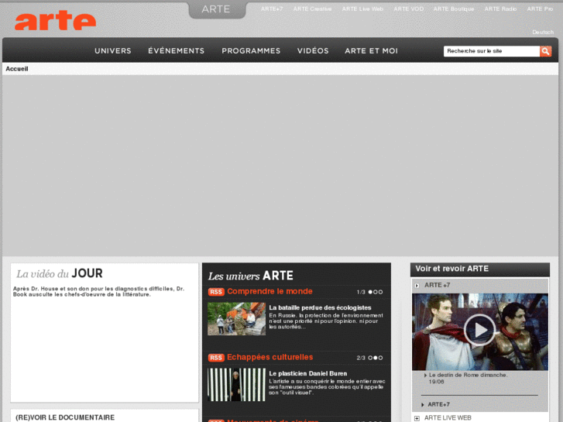This screenshot has width=563, height=422.
Task: Click arrow beside lower ARTE+7 link
Action: [x=423, y=405]
